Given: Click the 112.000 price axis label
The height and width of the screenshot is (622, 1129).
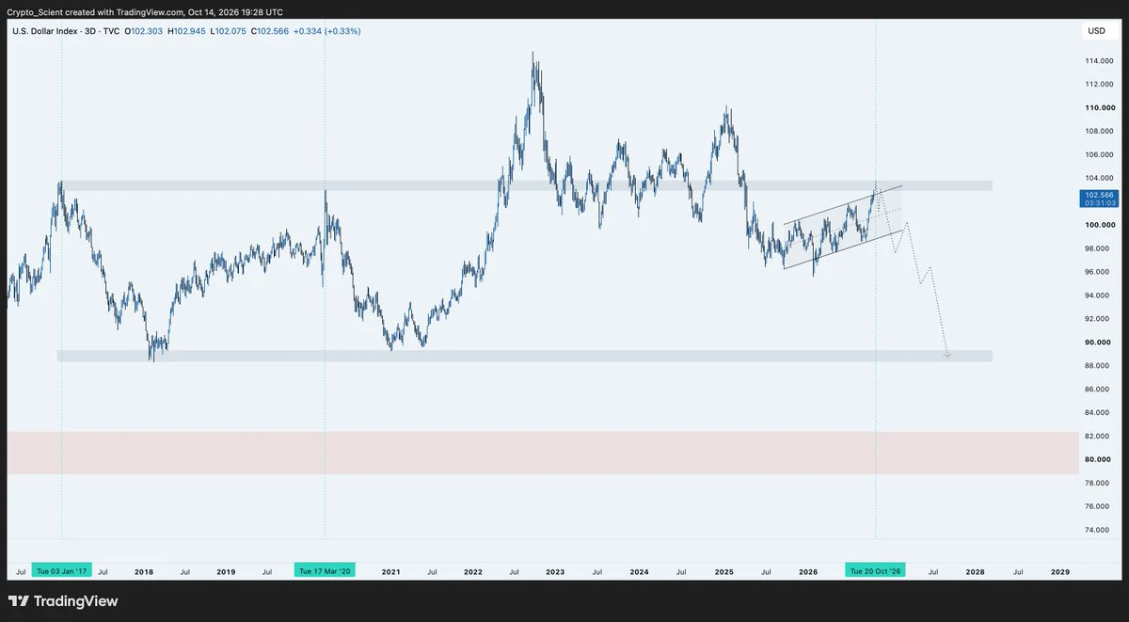Looking at the screenshot, I should (x=1101, y=85).
